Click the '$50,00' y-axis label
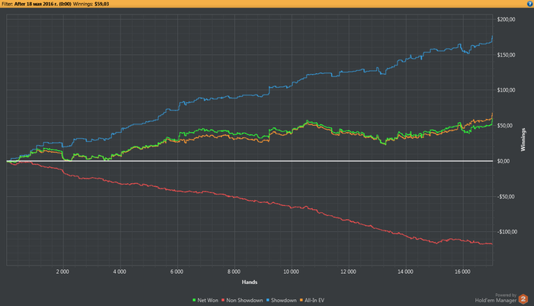This screenshot has width=534, height=306. [505, 125]
